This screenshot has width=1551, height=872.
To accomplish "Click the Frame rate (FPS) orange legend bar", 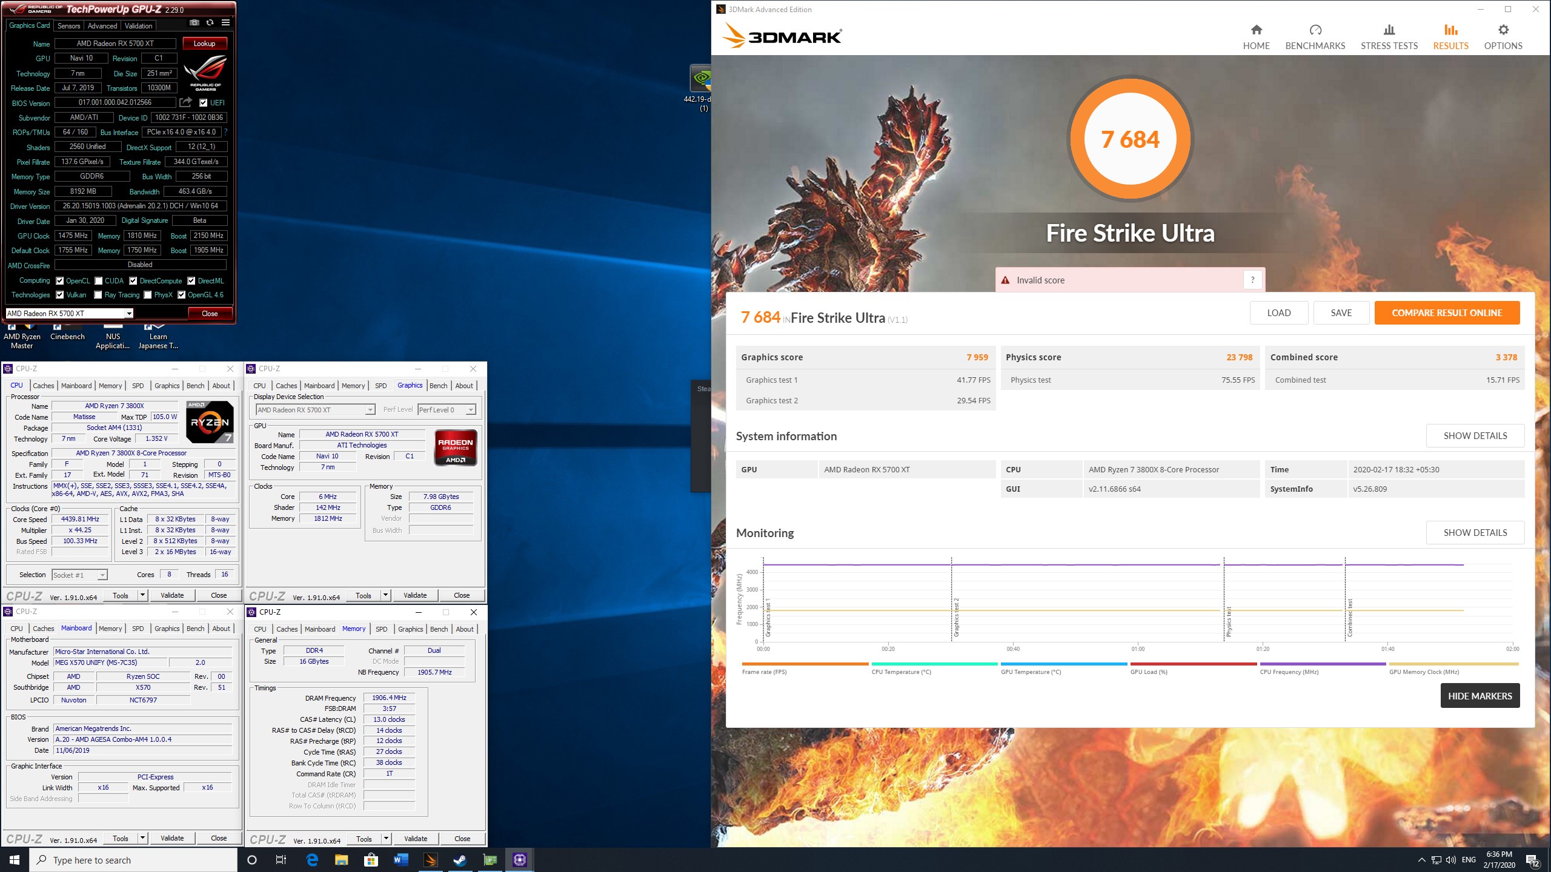I will pos(805,664).
